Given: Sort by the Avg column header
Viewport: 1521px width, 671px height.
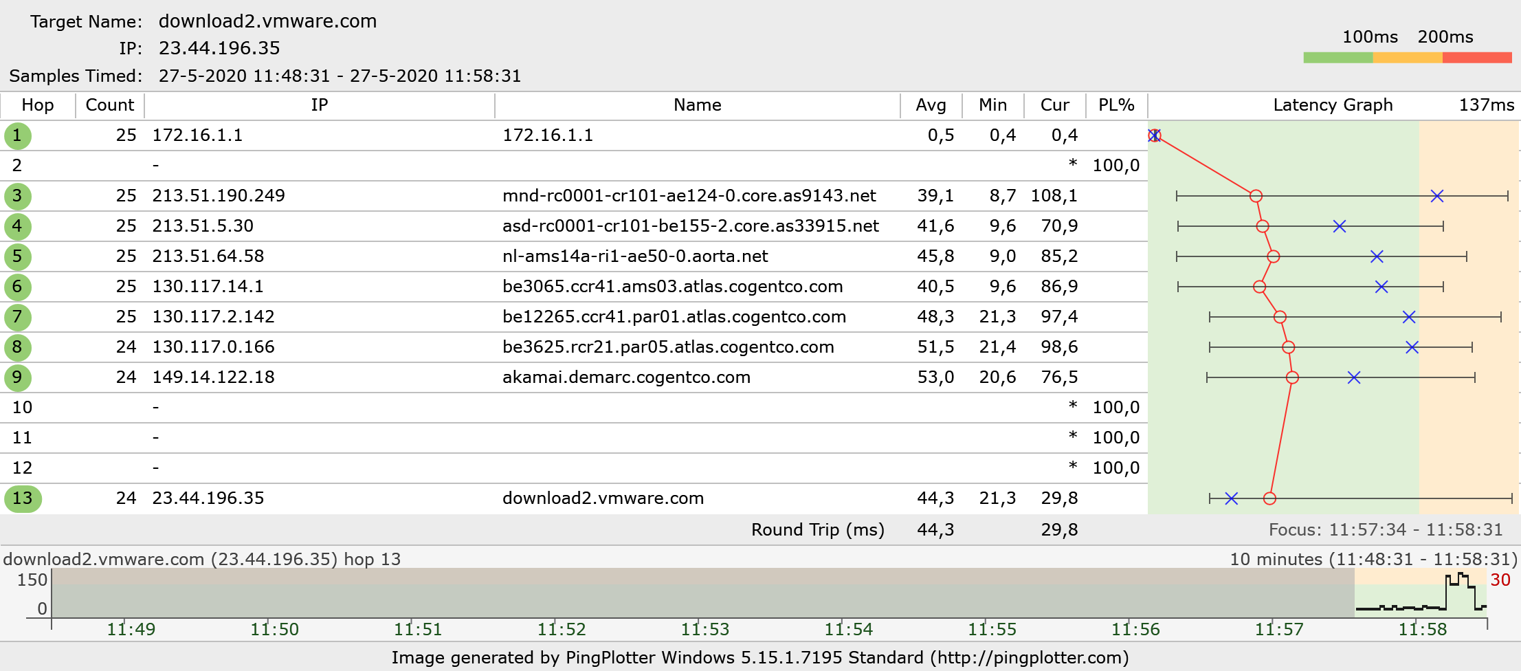Looking at the screenshot, I should 931,105.
